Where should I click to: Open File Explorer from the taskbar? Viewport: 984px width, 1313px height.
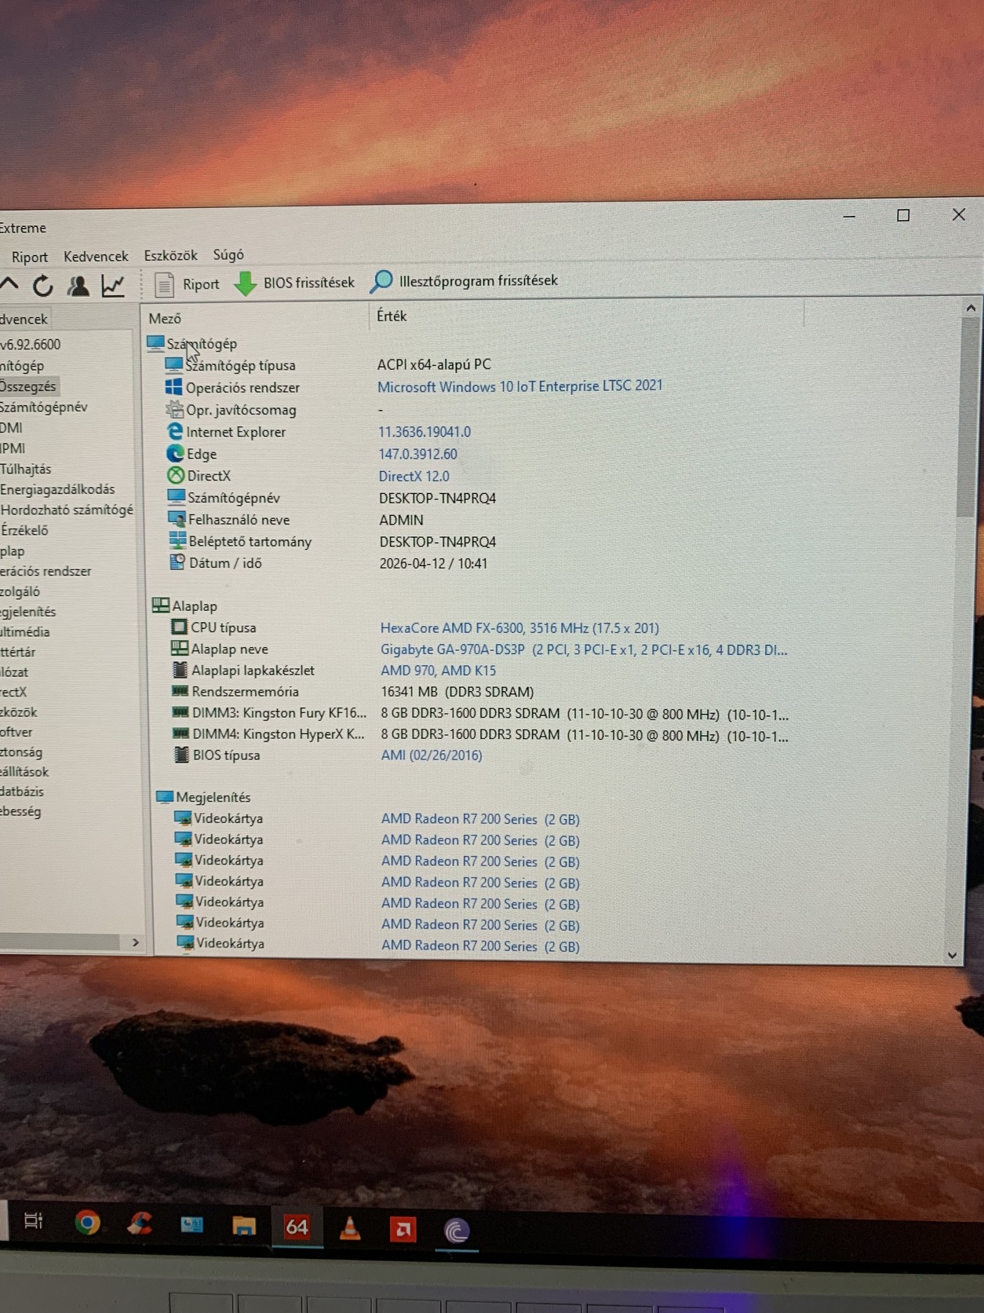[244, 1226]
